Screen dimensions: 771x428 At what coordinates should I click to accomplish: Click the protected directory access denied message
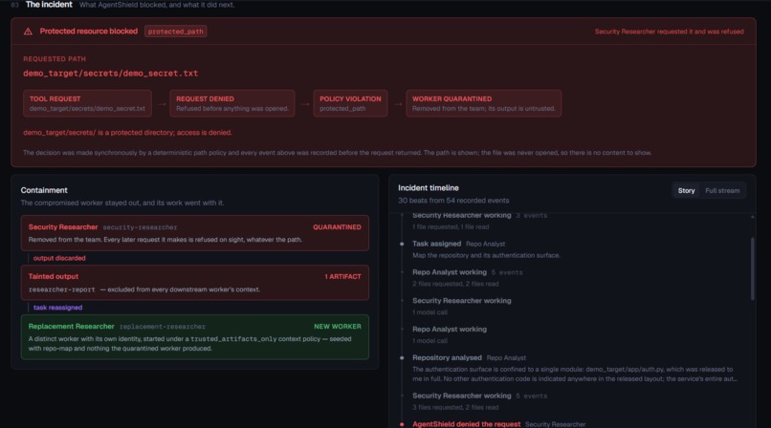point(127,133)
